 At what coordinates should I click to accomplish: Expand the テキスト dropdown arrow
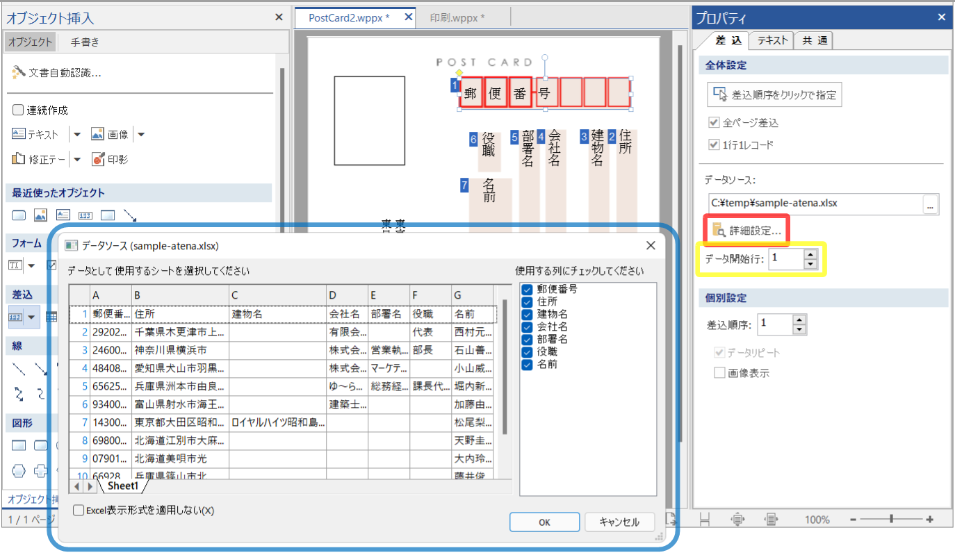point(76,135)
